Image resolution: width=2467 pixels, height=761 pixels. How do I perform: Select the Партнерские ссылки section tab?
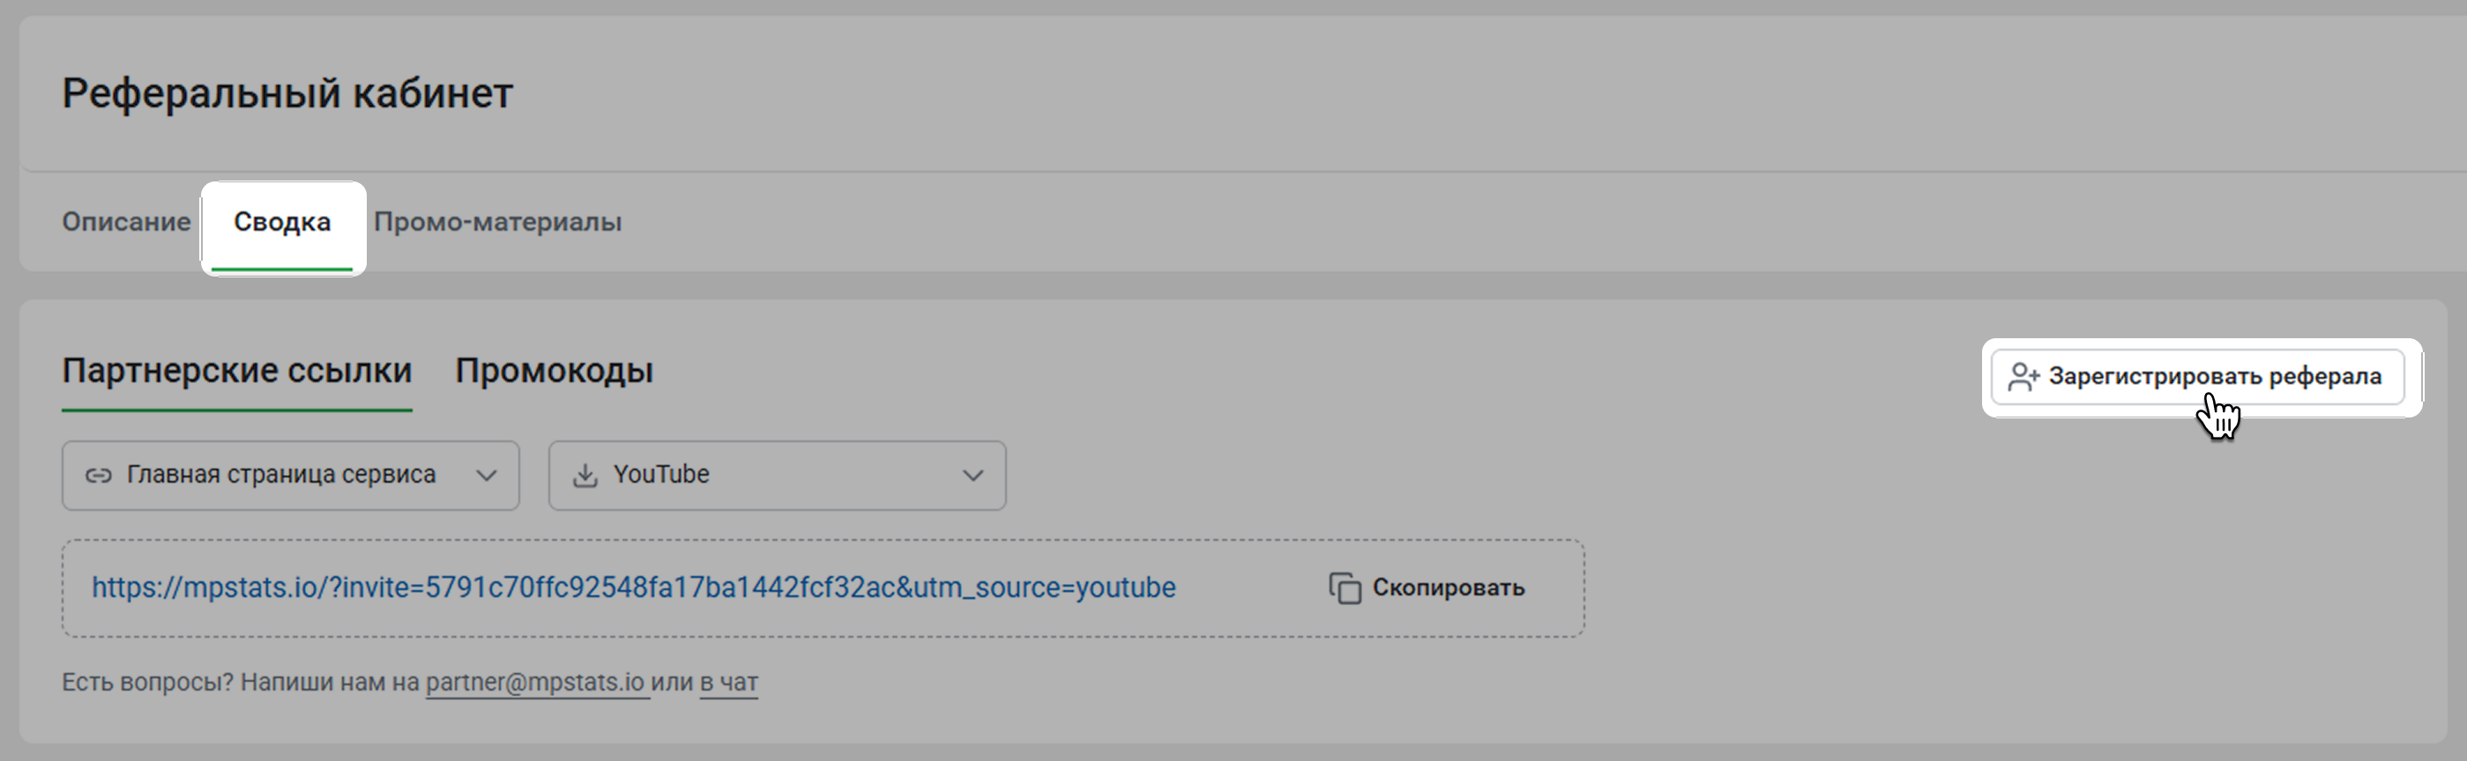(x=236, y=371)
